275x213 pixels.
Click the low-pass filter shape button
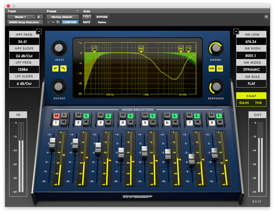[x=63, y=69]
